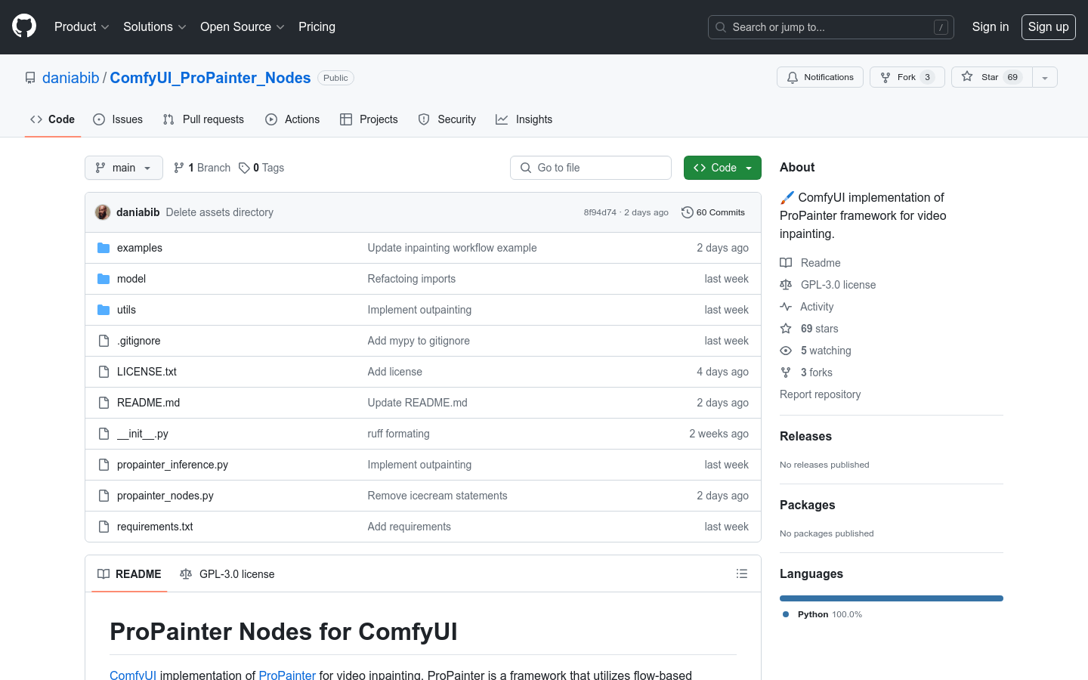Click the repository book icon beside daniabib
The width and height of the screenshot is (1088, 680).
30,77
